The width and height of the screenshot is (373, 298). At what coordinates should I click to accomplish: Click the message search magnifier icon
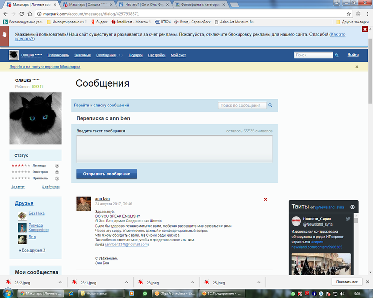(x=270, y=105)
